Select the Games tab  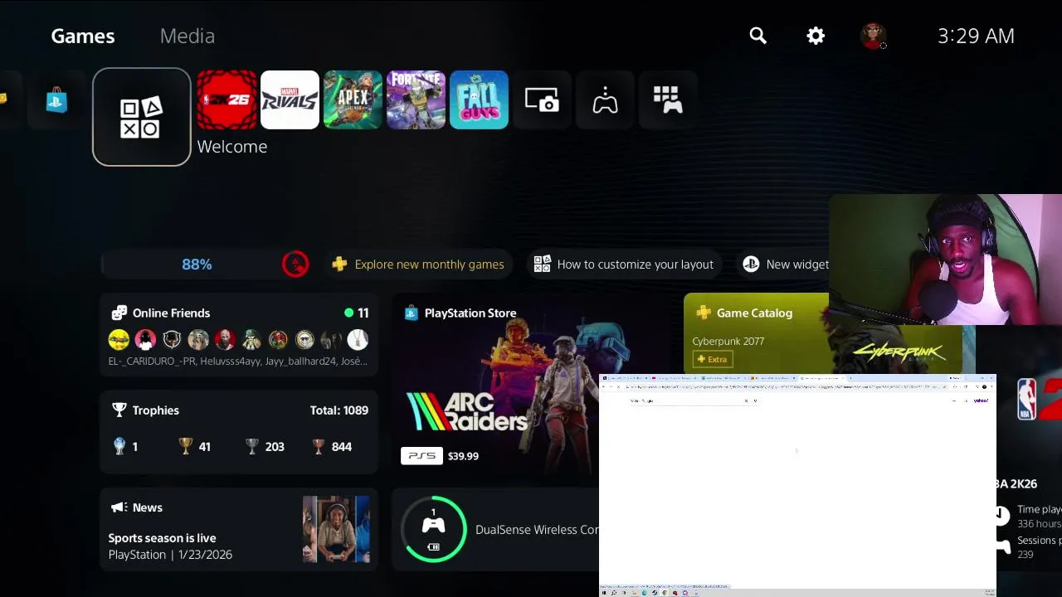(x=83, y=36)
